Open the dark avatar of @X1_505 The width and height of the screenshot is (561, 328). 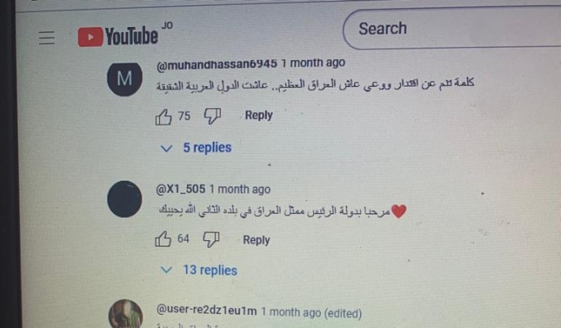[x=125, y=199]
